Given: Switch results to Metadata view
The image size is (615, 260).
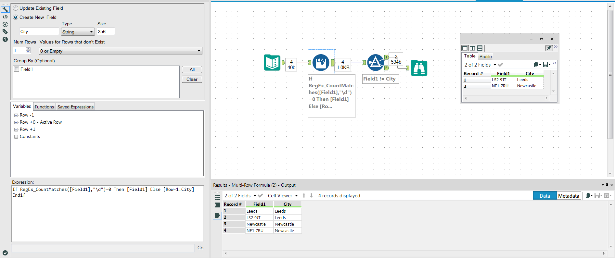Looking at the screenshot, I should coord(569,196).
